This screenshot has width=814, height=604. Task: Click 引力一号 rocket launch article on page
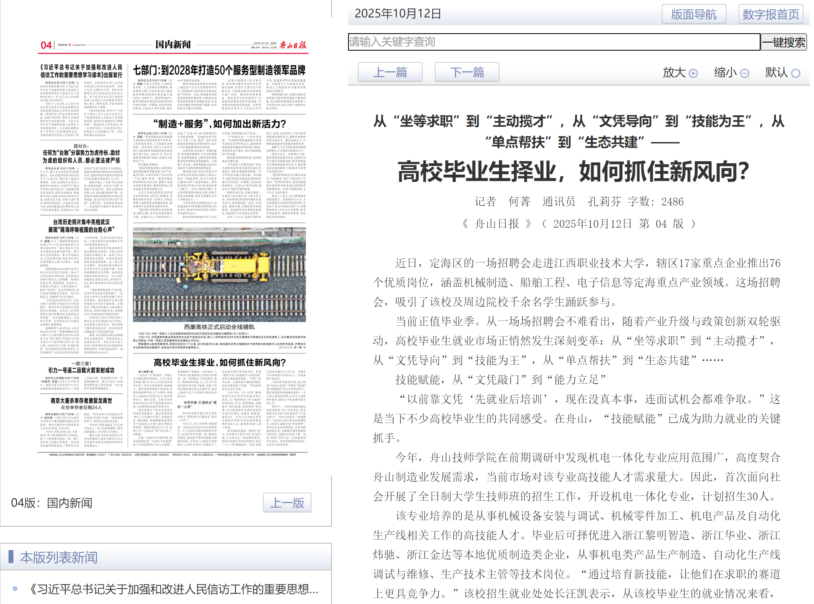pos(81,370)
